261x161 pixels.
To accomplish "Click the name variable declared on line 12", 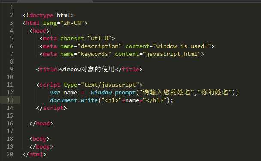I will click(70, 93).
